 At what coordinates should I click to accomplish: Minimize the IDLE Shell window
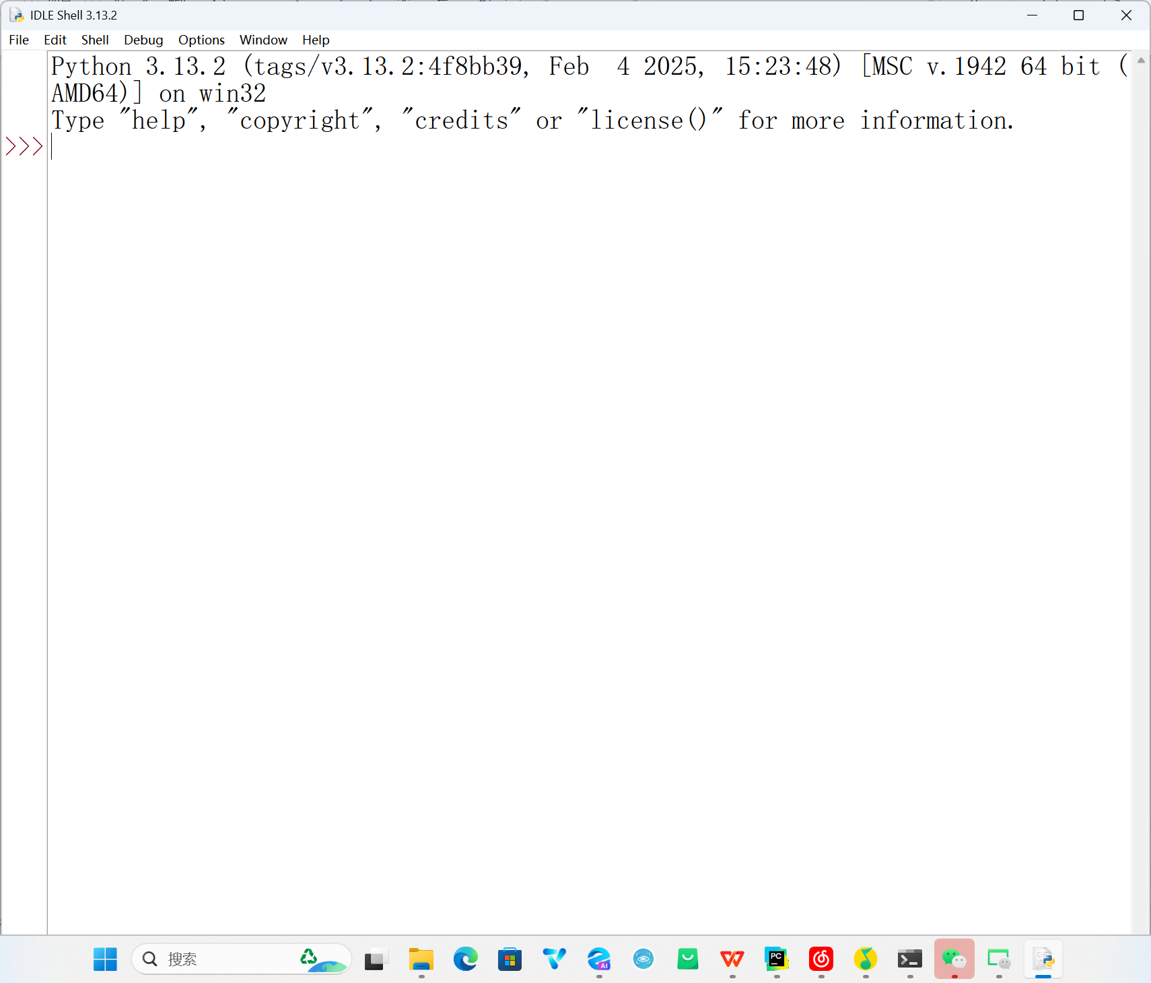1032,15
